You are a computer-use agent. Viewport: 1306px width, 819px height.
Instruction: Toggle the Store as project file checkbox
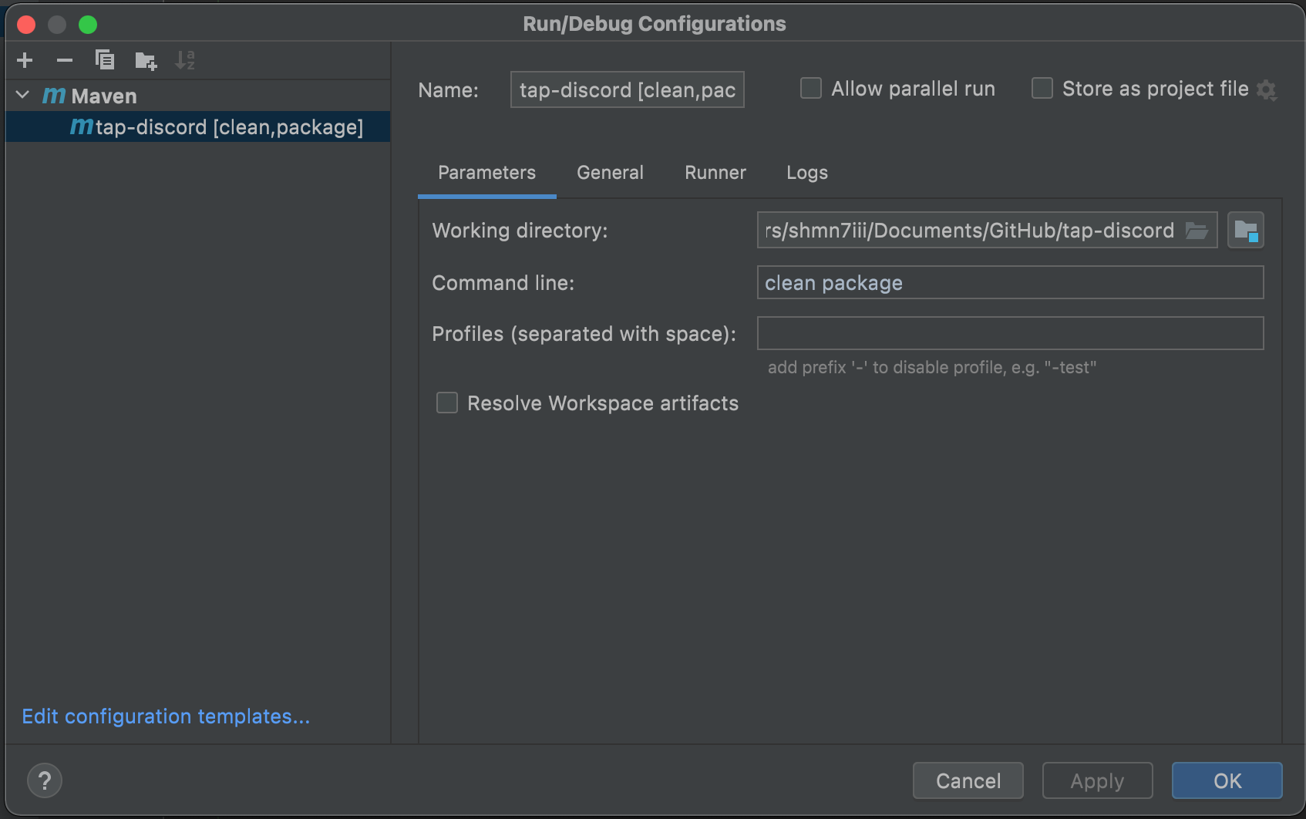click(x=1042, y=89)
